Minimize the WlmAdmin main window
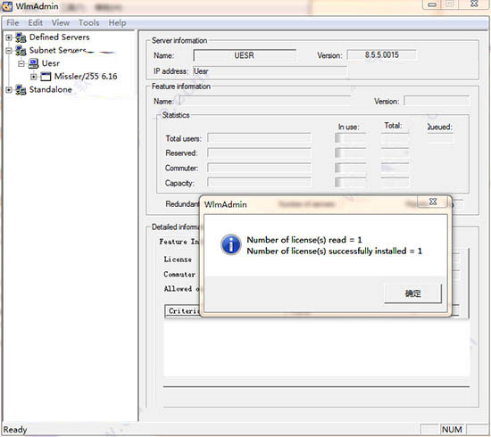491x437 pixels. coord(432,4)
